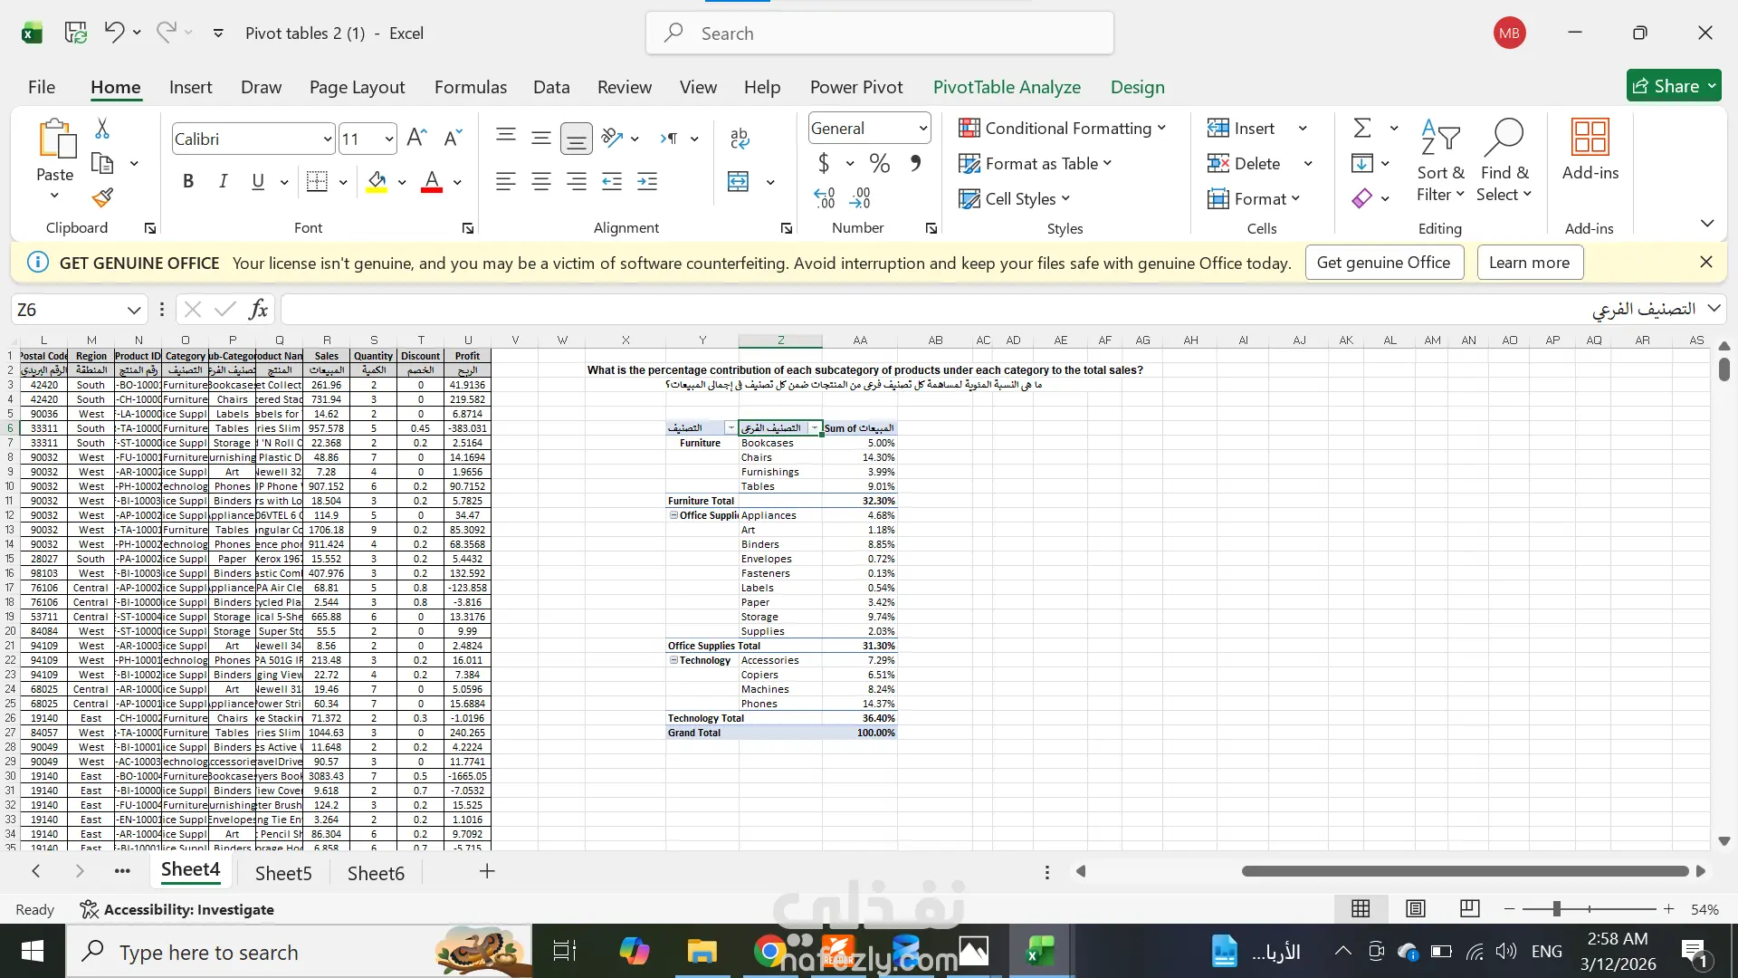Image resolution: width=1738 pixels, height=978 pixels.
Task: Switch to Page Layout view in status bar
Action: point(1416,908)
